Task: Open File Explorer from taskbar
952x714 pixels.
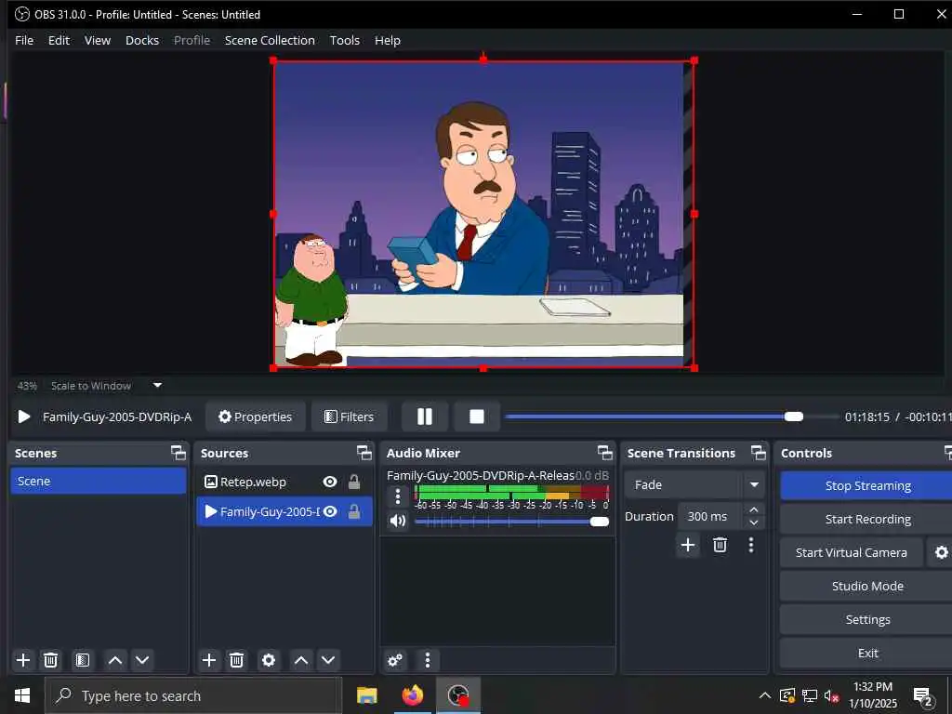Action: pos(366,695)
